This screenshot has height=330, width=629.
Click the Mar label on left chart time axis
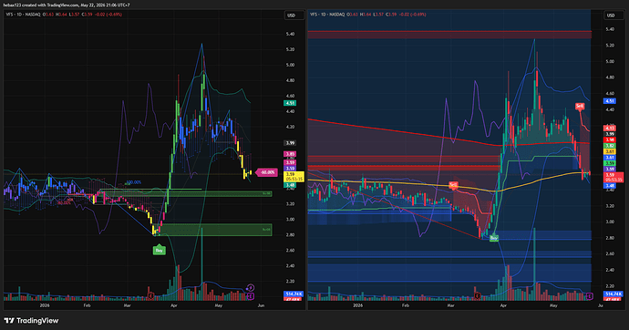(127, 305)
